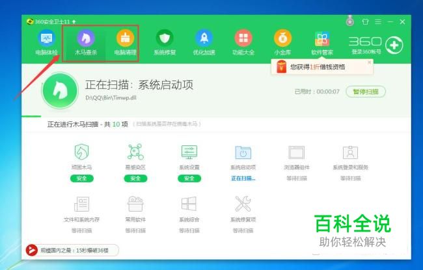Open 功能大全 all features

[x=243, y=43]
